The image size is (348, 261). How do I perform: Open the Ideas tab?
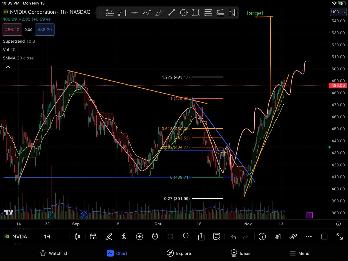pyautogui.click(x=240, y=253)
